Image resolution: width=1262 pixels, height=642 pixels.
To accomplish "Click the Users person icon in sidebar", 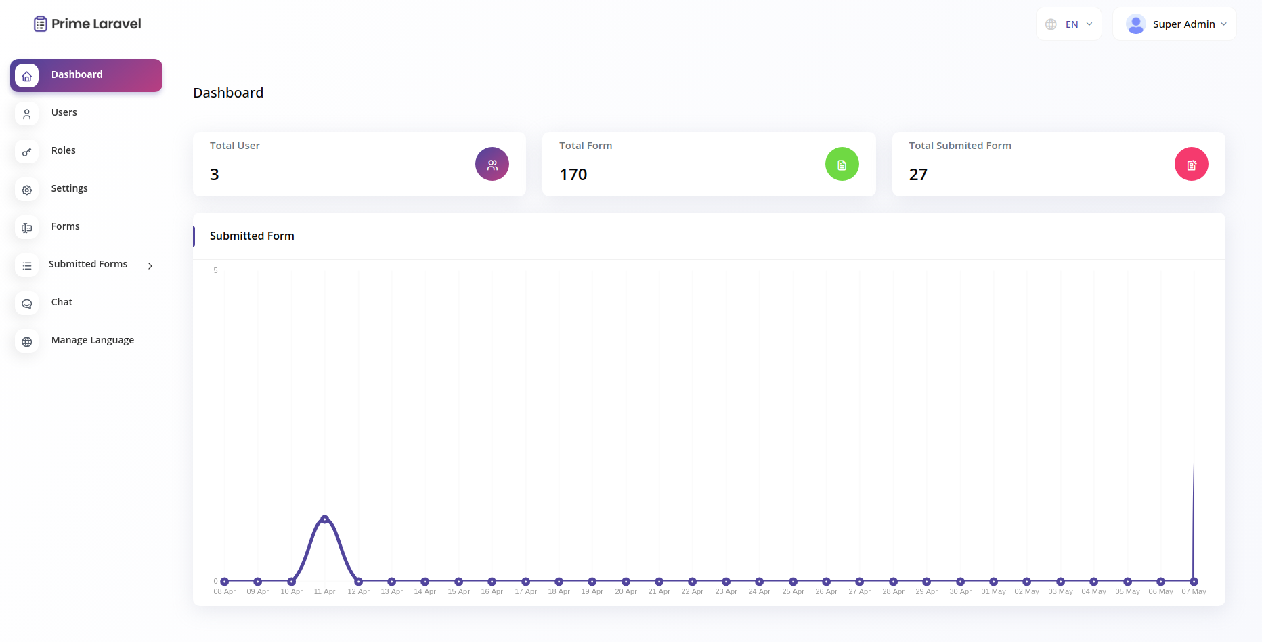I will [27, 114].
